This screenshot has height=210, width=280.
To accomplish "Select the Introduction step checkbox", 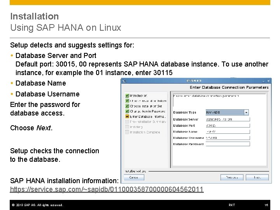I will [x=127, y=96].
